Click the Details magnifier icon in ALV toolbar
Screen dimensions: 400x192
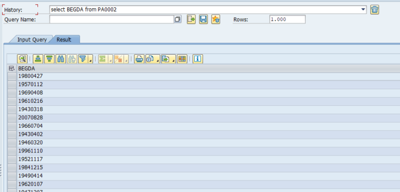coord(22,59)
